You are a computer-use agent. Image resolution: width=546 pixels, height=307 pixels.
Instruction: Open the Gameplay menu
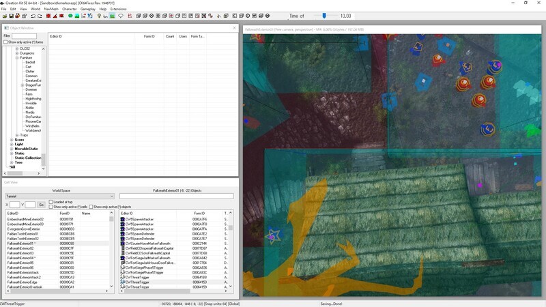pos(88,9)
